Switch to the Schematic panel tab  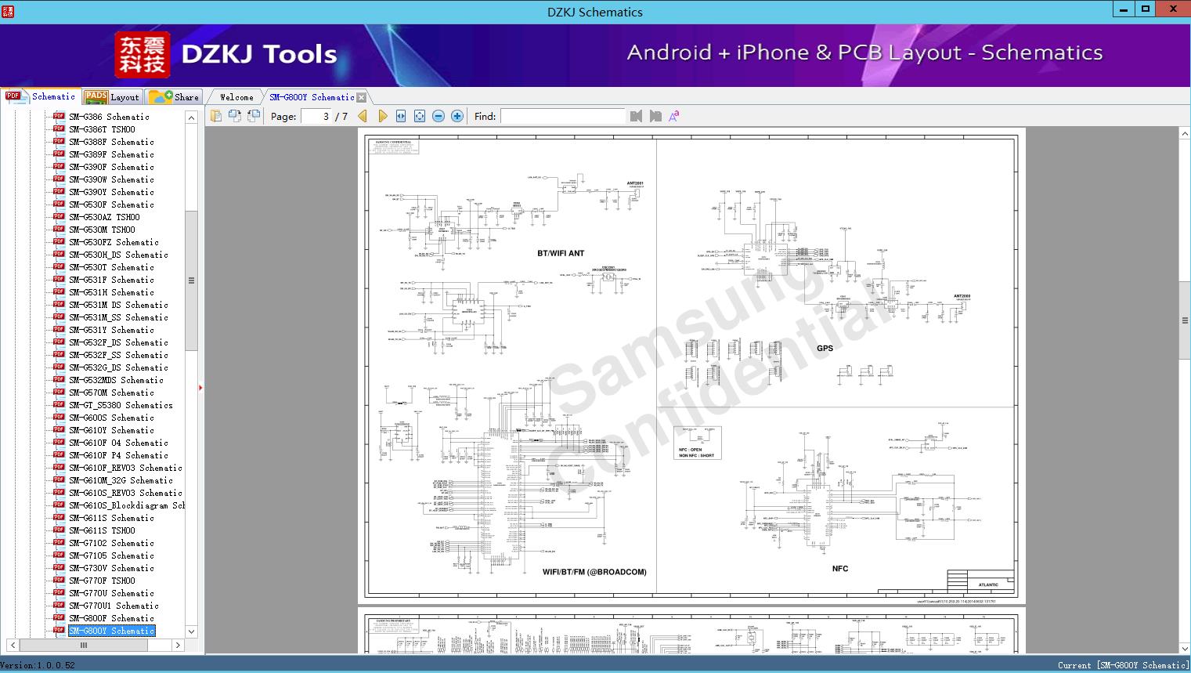41,96
